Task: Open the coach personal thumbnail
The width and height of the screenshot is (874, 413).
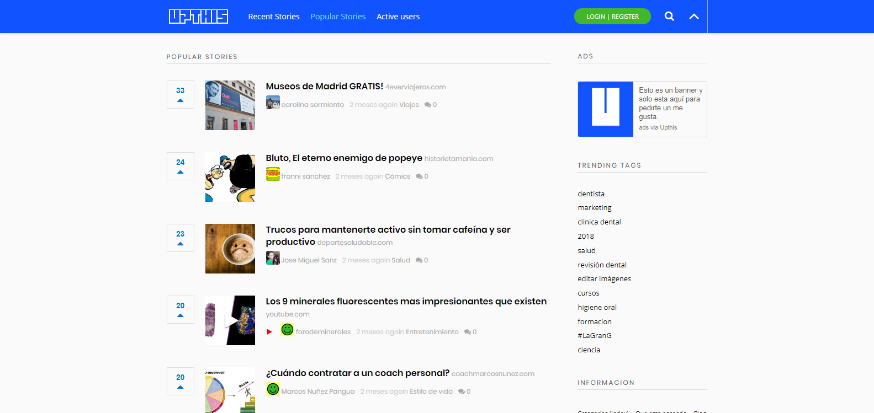Action: pos(230,390)
